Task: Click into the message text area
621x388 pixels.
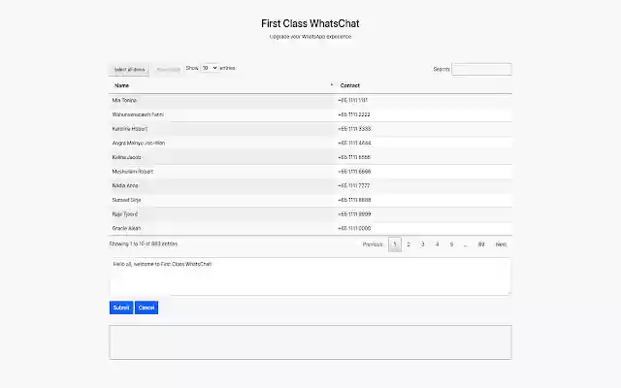Action: pyautogui.click(x=310, y=276)
